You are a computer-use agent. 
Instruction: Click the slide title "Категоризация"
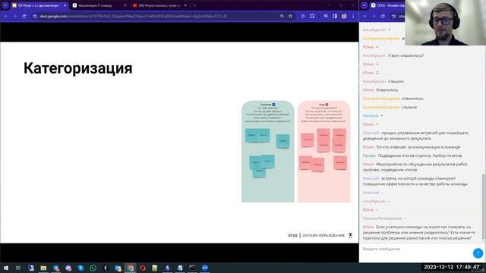(77, 68)
